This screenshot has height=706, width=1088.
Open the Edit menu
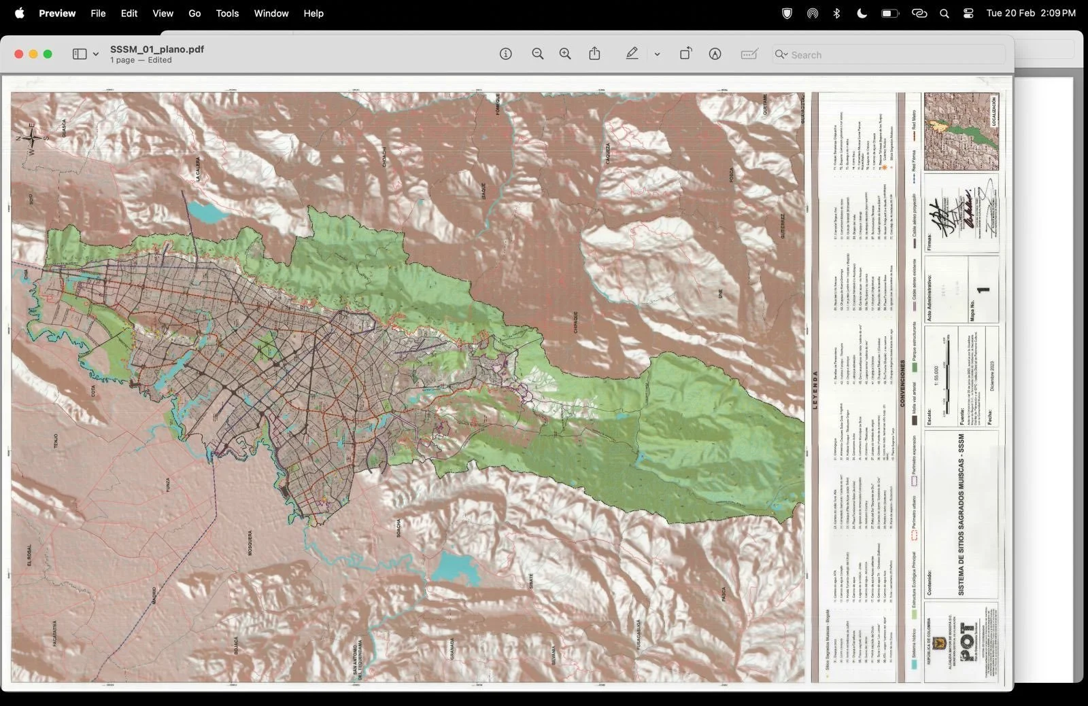point(129,13)
